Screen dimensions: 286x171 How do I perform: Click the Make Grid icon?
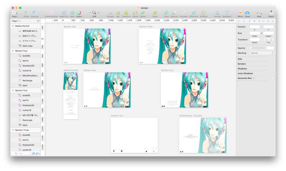(x=64, y=13)
